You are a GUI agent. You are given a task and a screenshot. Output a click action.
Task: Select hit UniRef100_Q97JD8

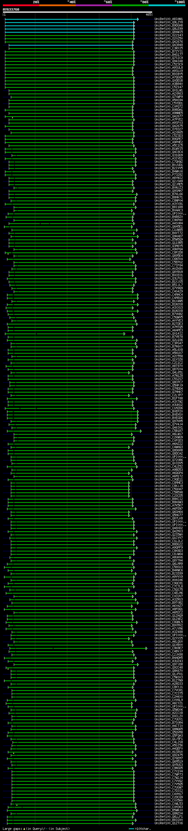click(169, 664)
